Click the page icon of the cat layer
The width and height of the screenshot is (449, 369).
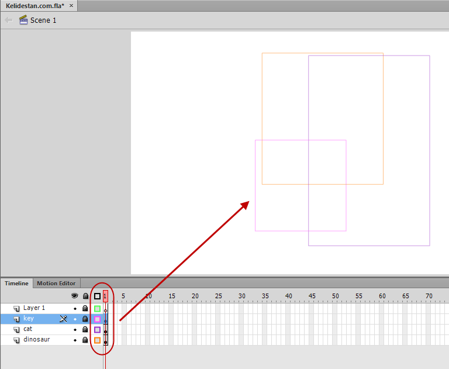16,329
